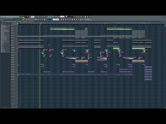Viewport: 166px width, 124px height.
Task: Click the tempo display field
Action: 33,17
